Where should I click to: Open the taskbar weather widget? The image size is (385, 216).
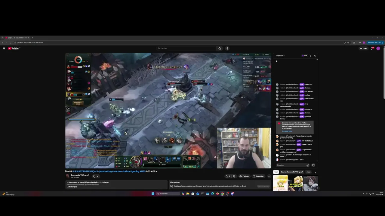tap(8, 193)
